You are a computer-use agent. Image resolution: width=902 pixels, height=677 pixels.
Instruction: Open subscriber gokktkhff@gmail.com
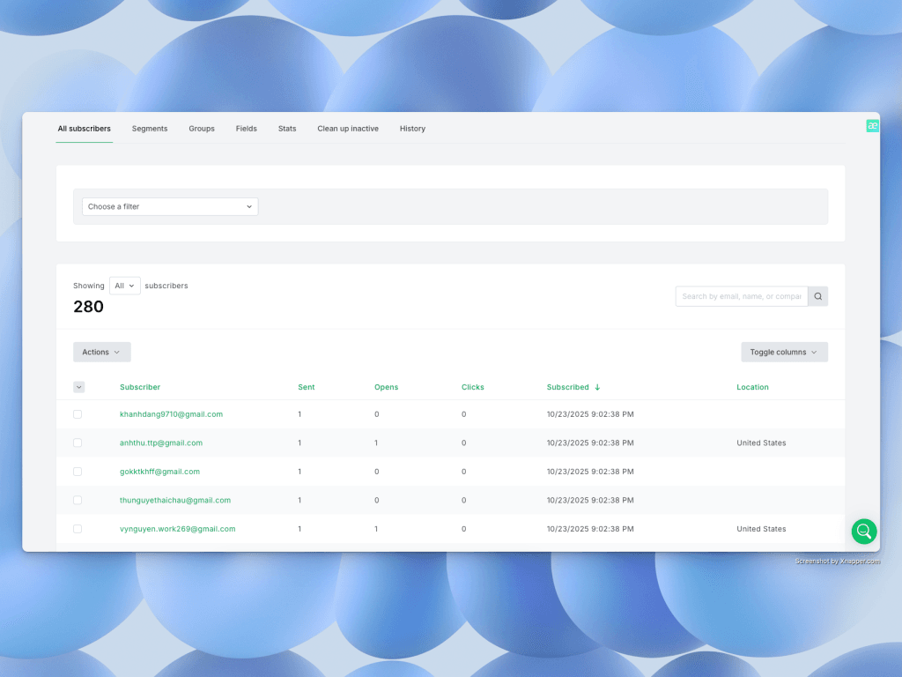pyautogui.click(x=160, y=472)
